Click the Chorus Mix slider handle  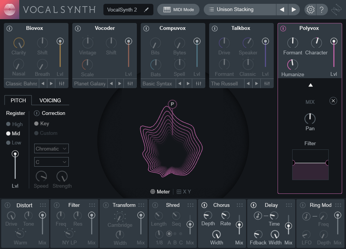239,225
